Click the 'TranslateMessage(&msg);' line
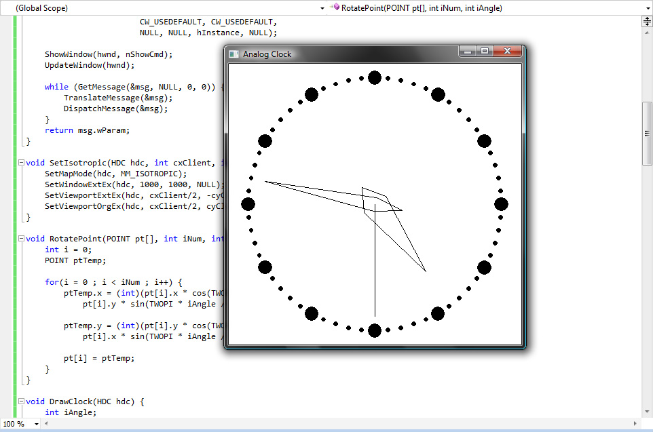Image resolution: width=653 pixels, height=432 pixels. point(118,98)
